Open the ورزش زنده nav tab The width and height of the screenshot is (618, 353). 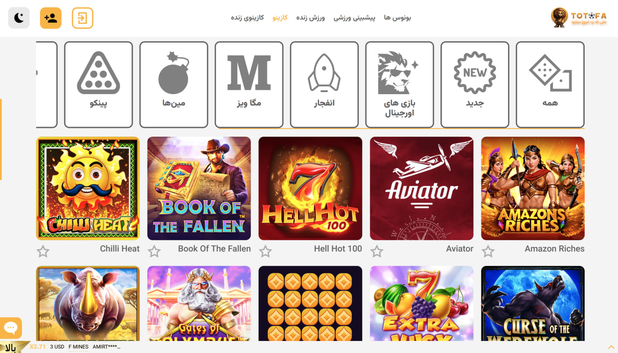tap(310, 17)
